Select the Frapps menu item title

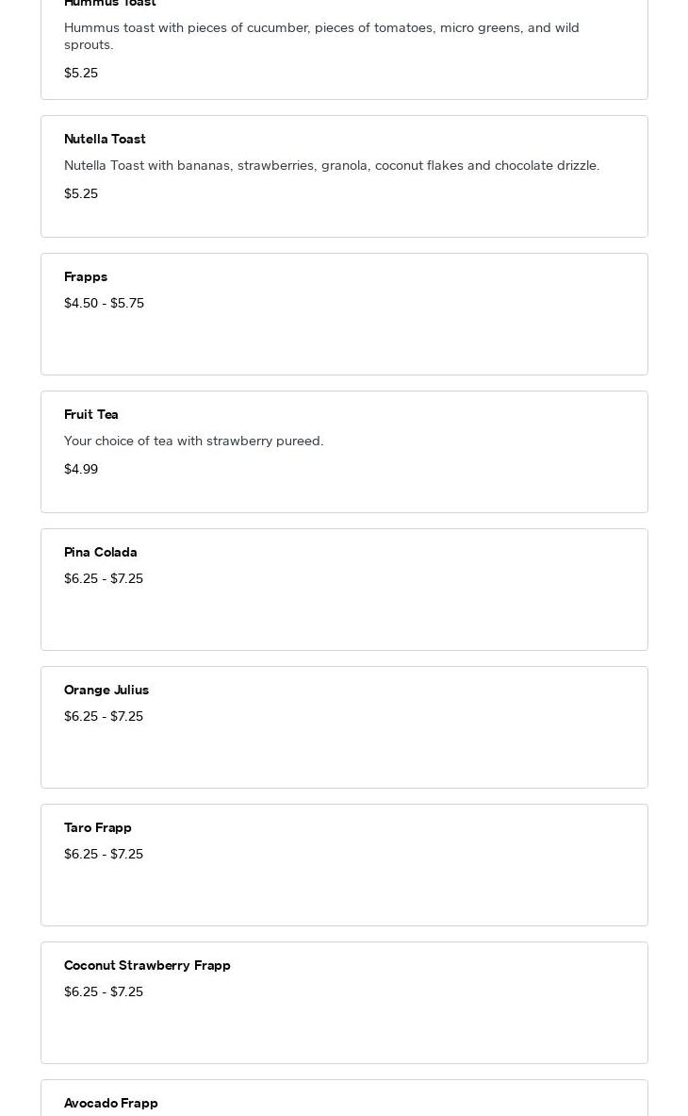[86, 276]
